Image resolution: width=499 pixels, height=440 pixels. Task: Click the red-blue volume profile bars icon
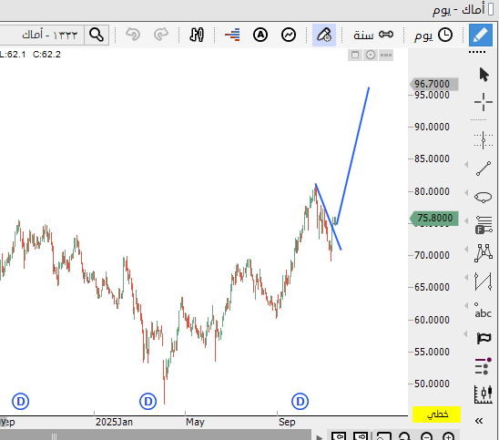tap(232, 35)
